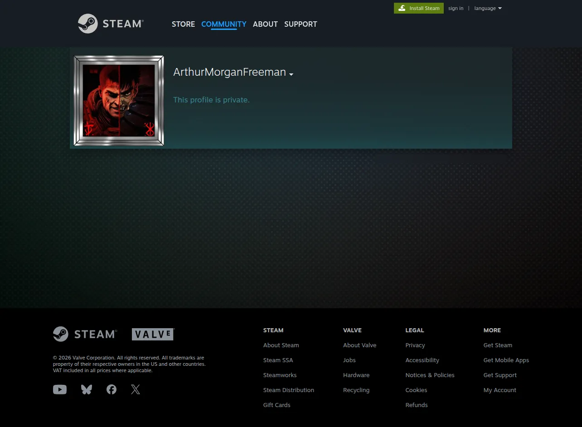Click the Steam logo in the header
The width and height of the screenshot is (582, 427).
point(111,24)
